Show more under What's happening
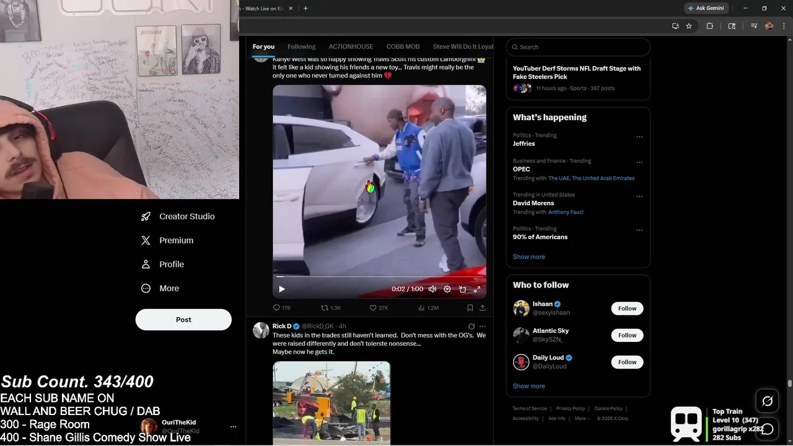Viewport: 793px width, 446px height. click(528, 256)
